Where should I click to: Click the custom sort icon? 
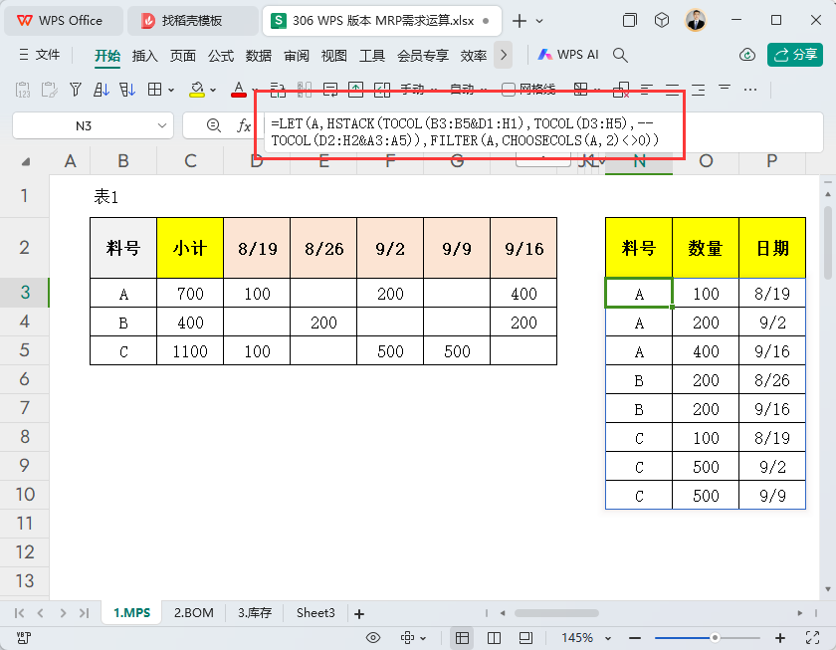coord(127,90)
